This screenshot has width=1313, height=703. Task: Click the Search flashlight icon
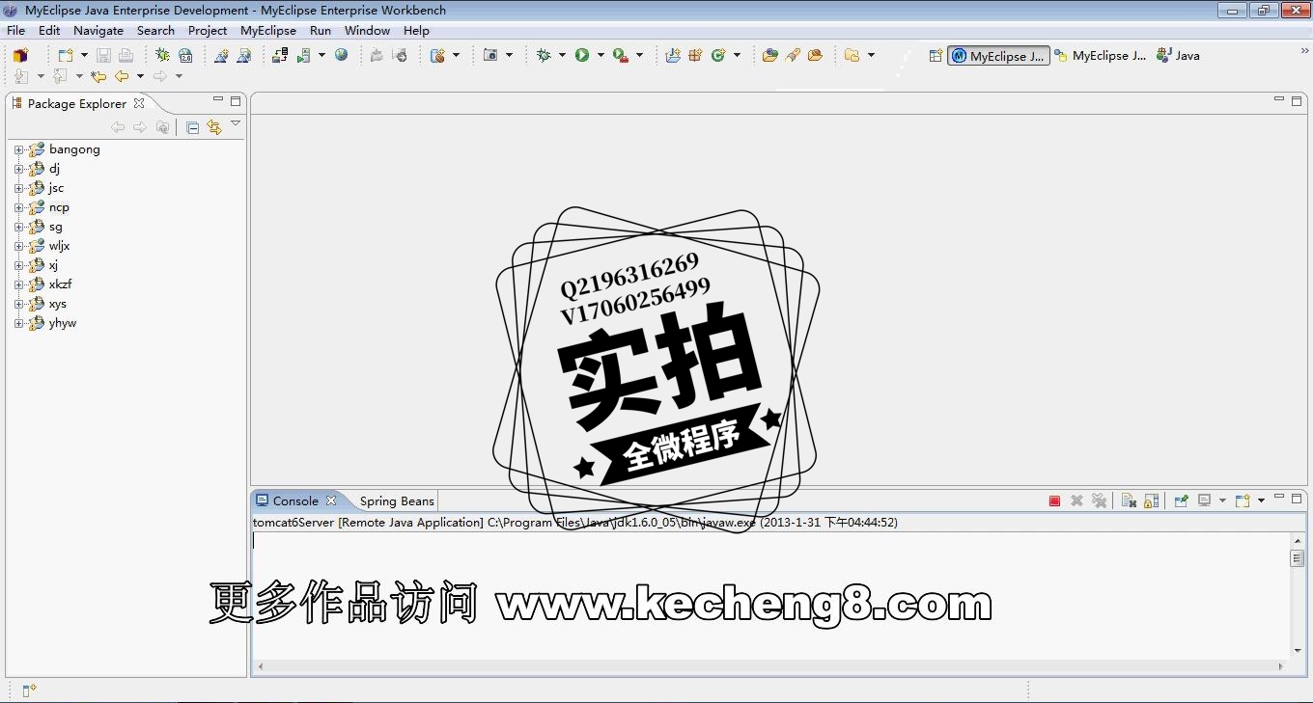click(793, 56)
